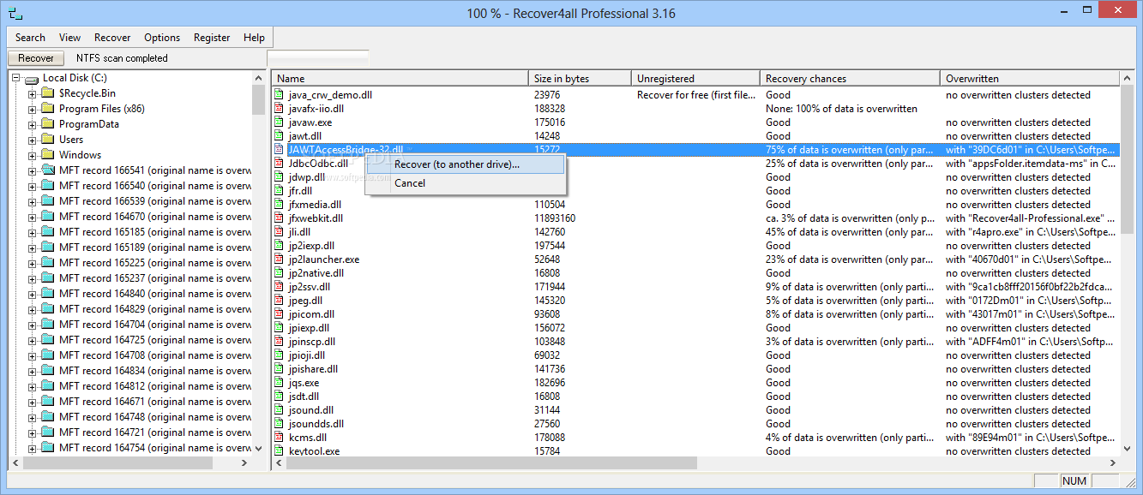Open the View menu
The image size is (1143, 495).
pyautogui.click(x=69, y=38)
